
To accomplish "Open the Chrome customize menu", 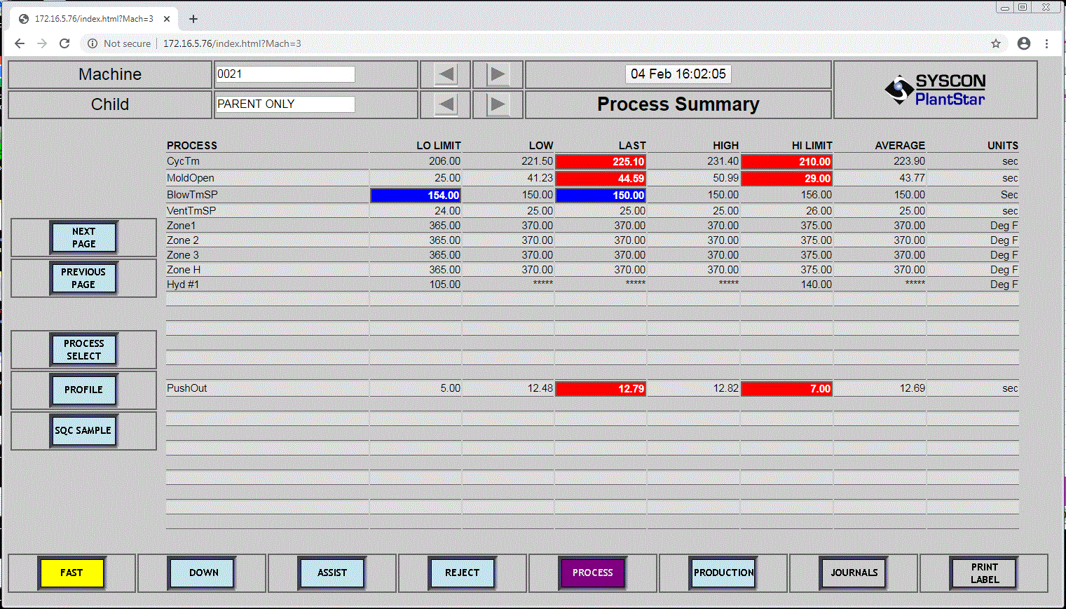I will coord(1048,43).
